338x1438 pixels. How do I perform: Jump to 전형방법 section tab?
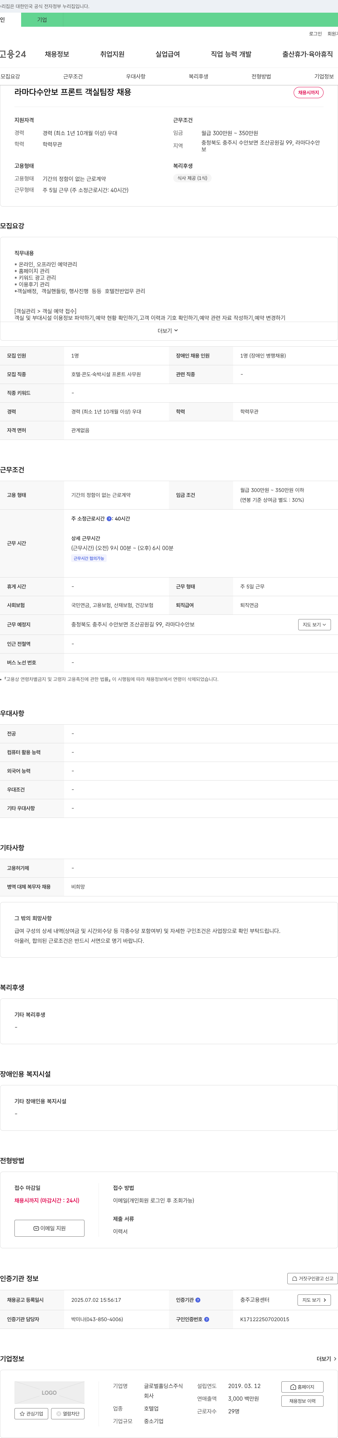pos(261,76)
